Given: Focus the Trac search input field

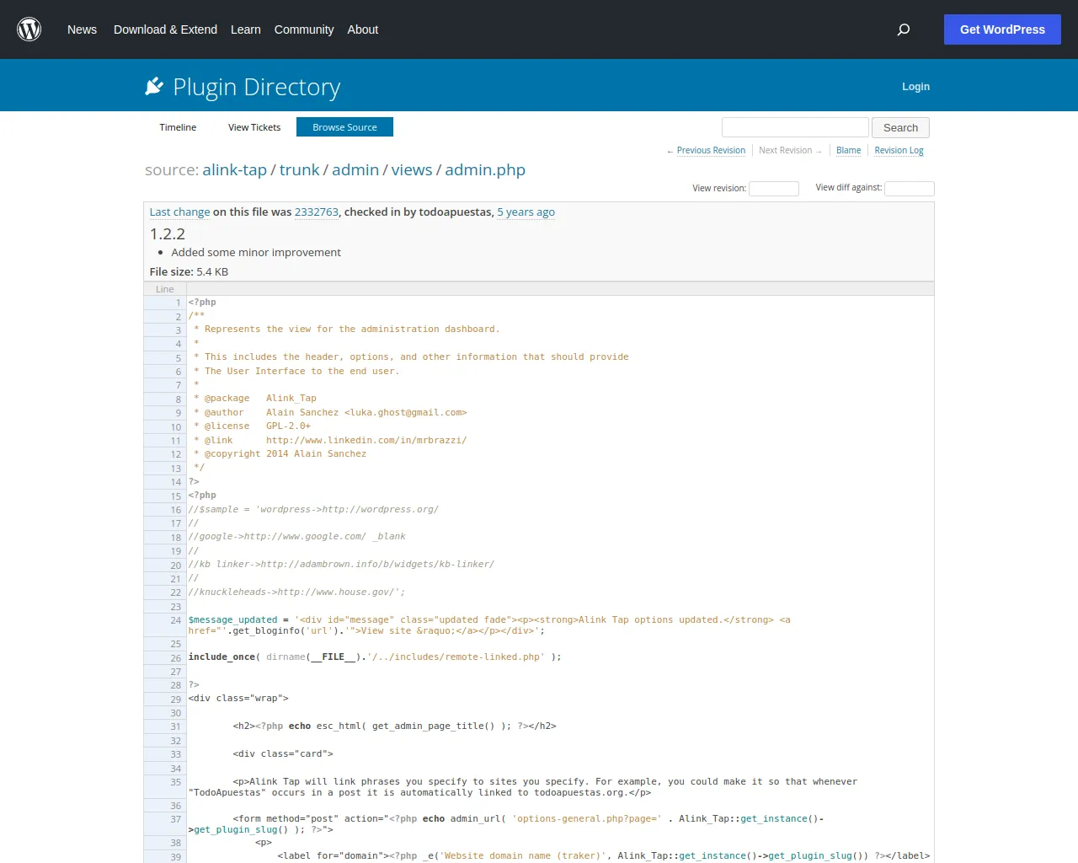Looking at the screenshot, I should (795, 127).
